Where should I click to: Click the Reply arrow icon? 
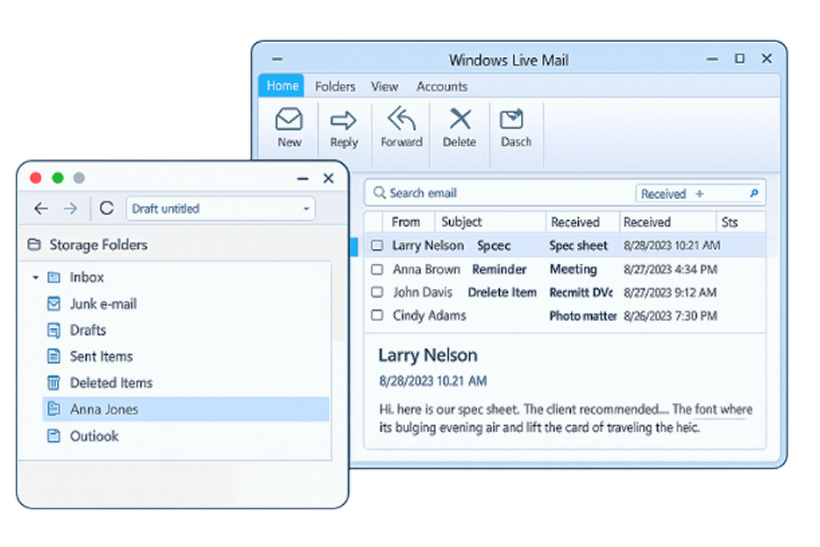tap(343, 120)
